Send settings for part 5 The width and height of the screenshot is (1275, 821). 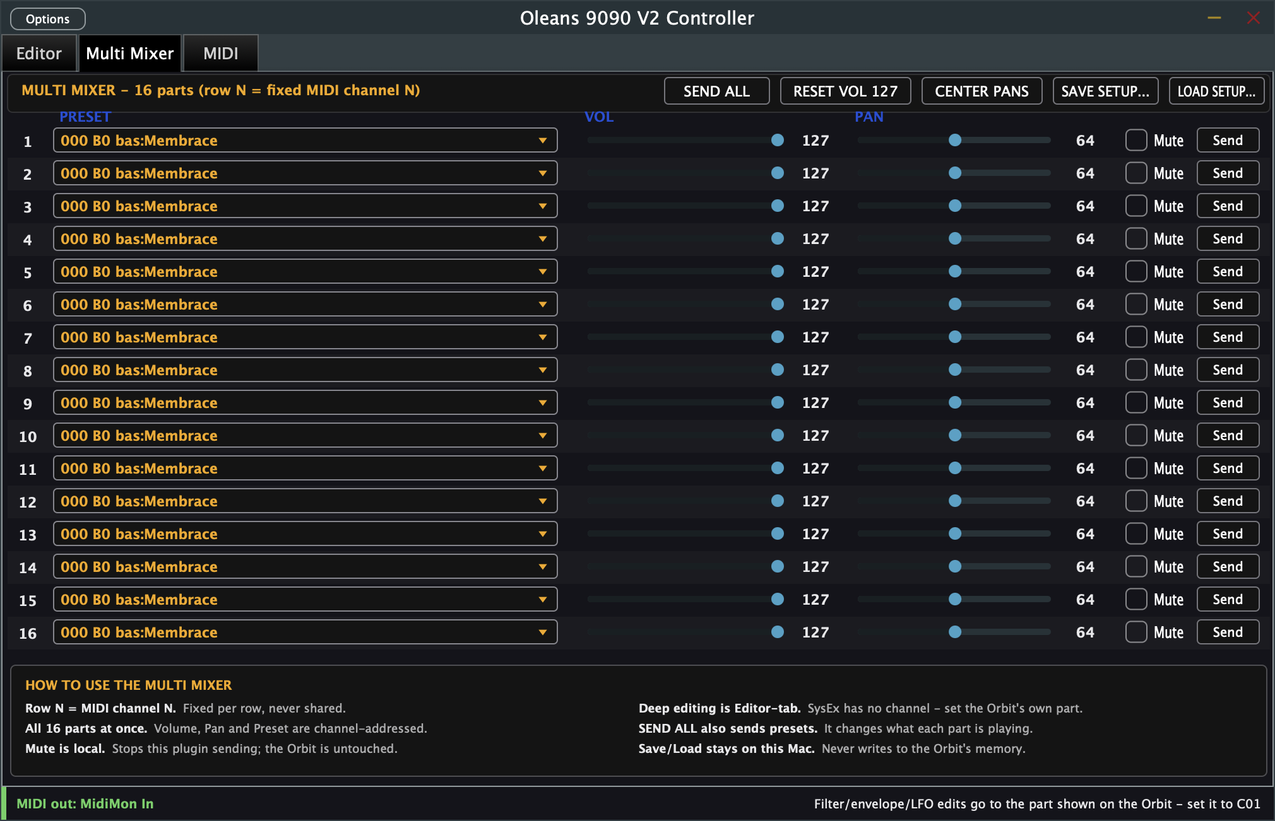coord(1228,272)
